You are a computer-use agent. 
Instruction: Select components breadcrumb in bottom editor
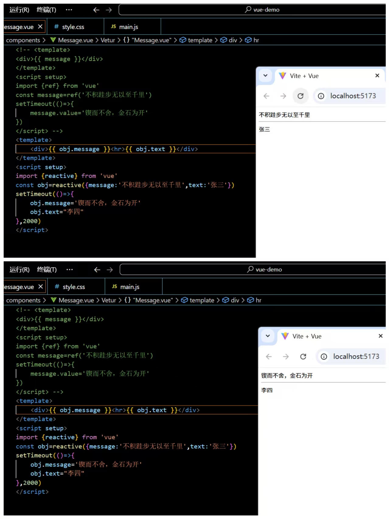pos(23,301)
